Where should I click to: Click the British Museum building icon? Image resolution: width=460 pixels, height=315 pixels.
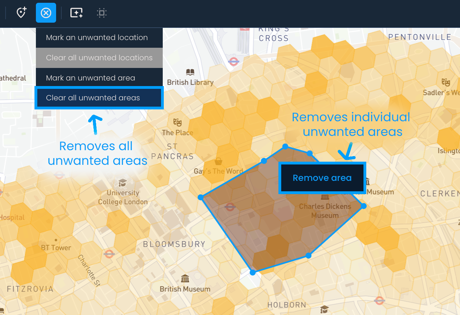pos(185,278)
